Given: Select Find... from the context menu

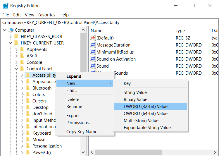Looking at the screenshot, I should [85, 90].
